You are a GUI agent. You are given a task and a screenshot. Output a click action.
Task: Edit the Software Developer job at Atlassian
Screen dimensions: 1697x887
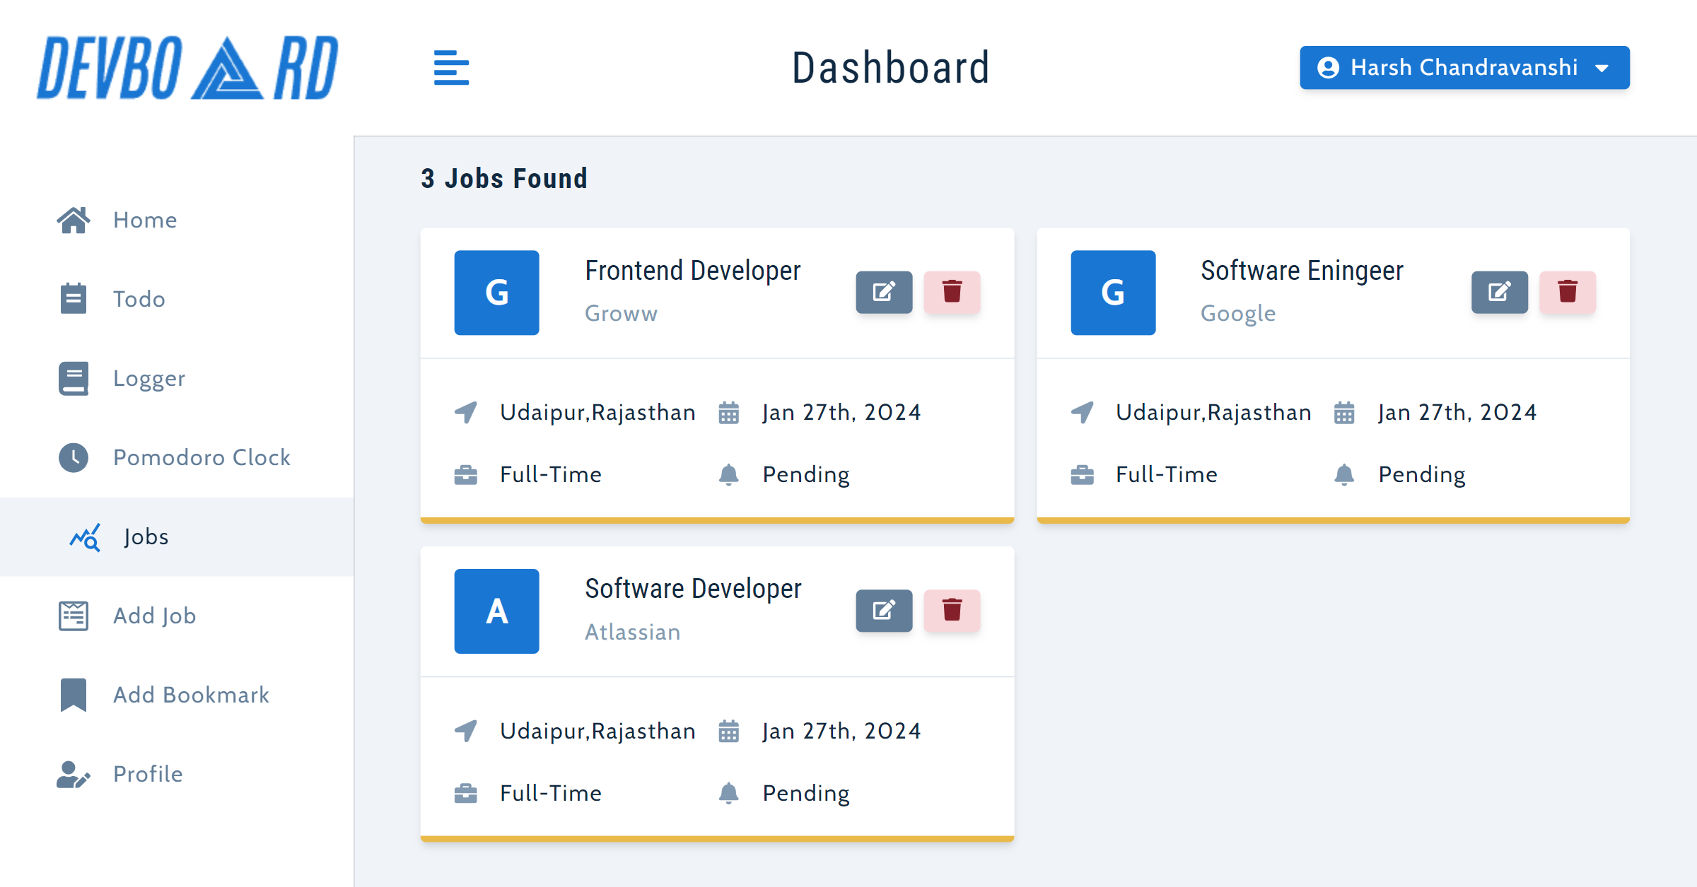click(884, 611)
